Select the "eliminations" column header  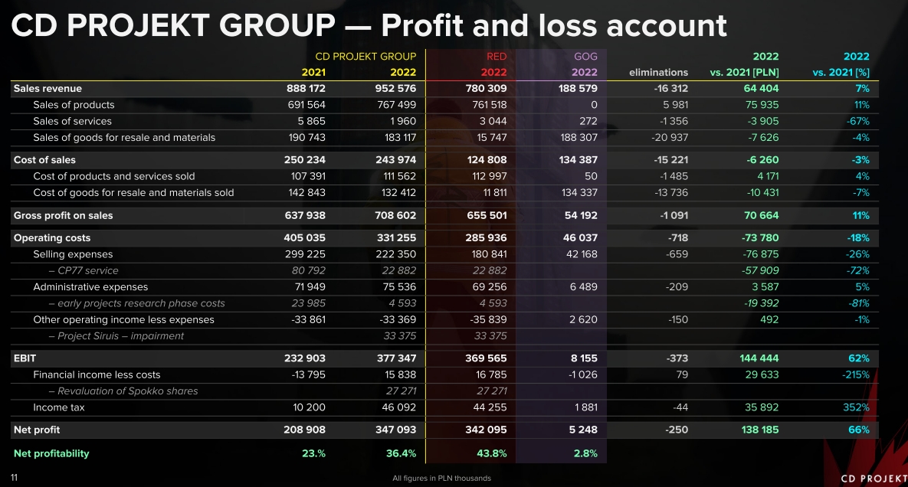point(658,73)
